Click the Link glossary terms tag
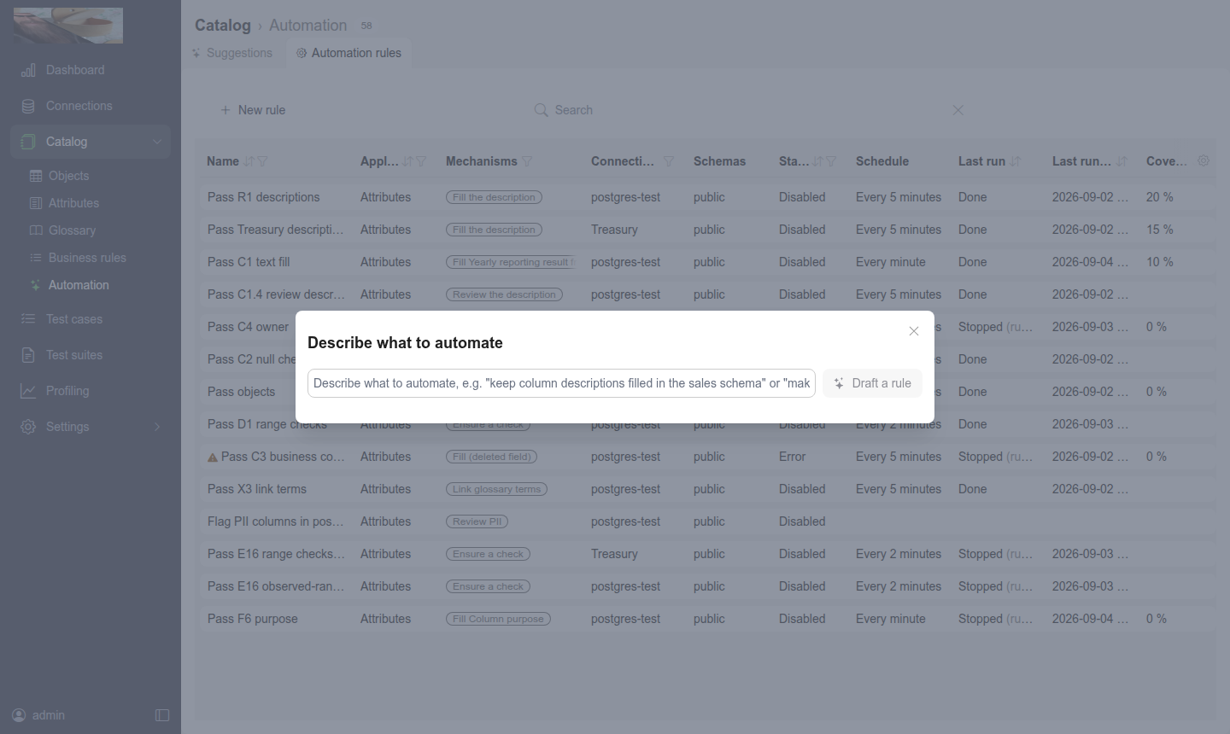 496,489
